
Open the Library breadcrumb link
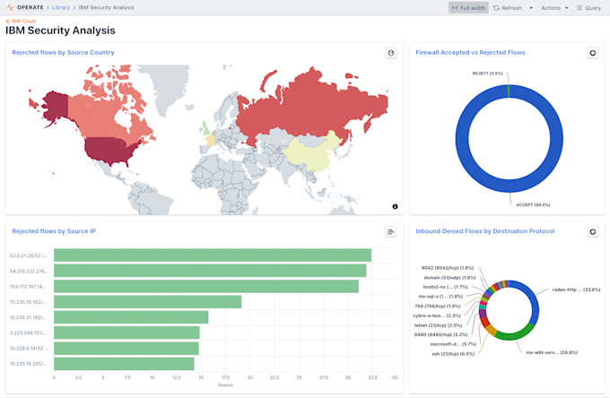[x=61, y=7]
